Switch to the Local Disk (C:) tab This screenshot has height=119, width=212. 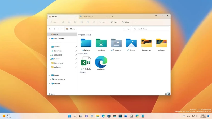click(94, 17)
